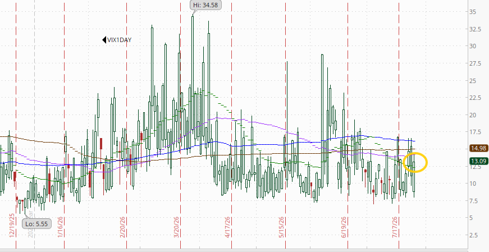The height and width of the screenshot is (252, 489).
Task: Click the 1/16/26 expiration date label
Action: (61, 227)
